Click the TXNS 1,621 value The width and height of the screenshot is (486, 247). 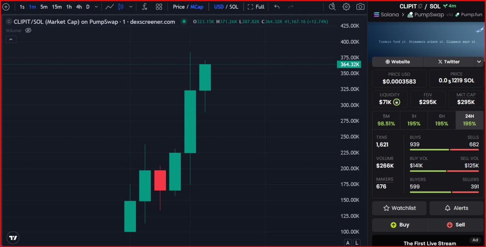point(382,145)
